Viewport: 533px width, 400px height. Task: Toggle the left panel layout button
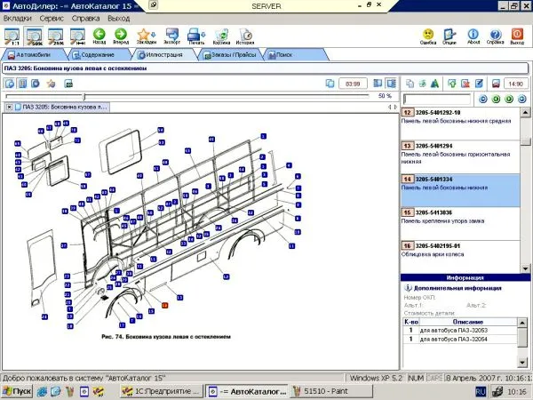pyautogui.click(x=378, y=84)
